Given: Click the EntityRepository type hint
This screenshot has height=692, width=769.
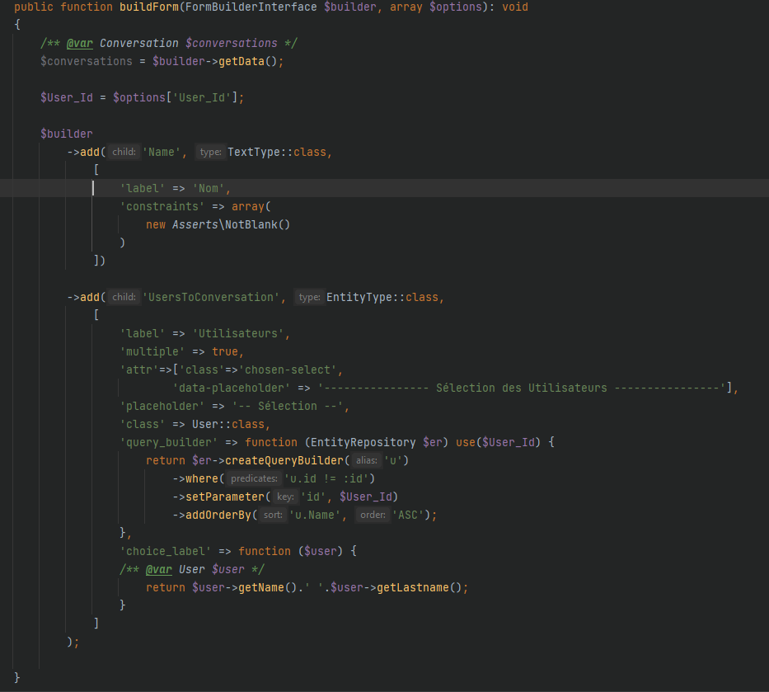Looking at the screenshot, I should tap(363, 443).
